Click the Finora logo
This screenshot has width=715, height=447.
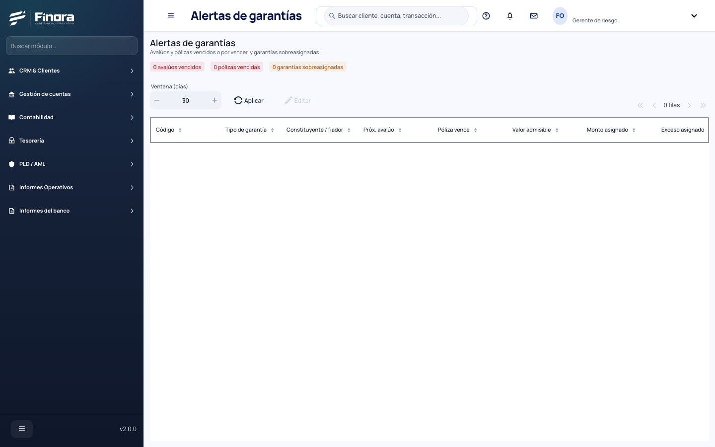(42, 18)
